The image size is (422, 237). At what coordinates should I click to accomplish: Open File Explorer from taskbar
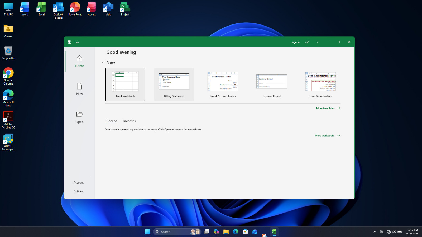tap(226, 232)
